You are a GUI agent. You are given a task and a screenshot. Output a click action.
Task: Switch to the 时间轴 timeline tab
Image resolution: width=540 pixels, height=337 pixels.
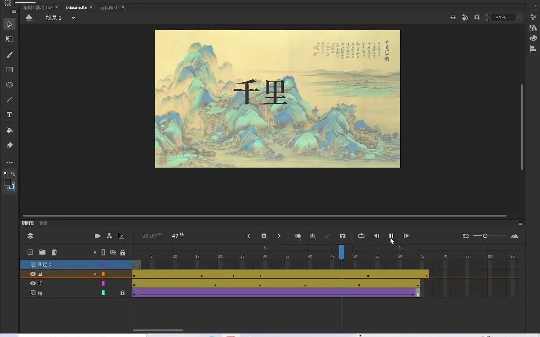[x=28, y=223]
